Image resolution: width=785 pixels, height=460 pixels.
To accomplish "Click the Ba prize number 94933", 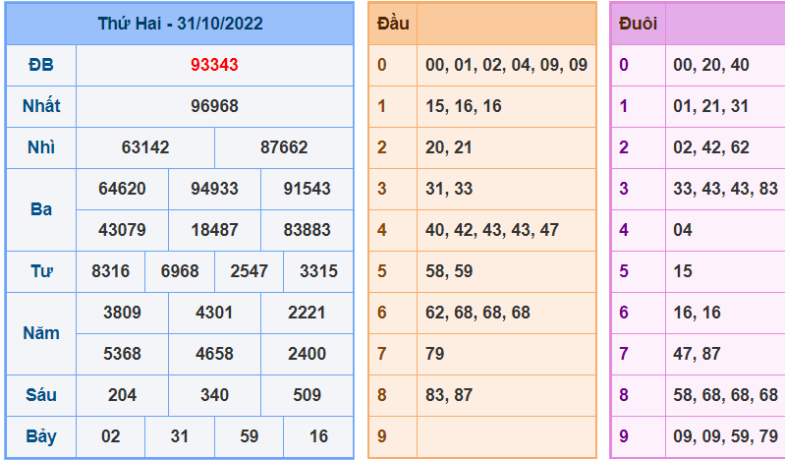I will click(214, 189).
